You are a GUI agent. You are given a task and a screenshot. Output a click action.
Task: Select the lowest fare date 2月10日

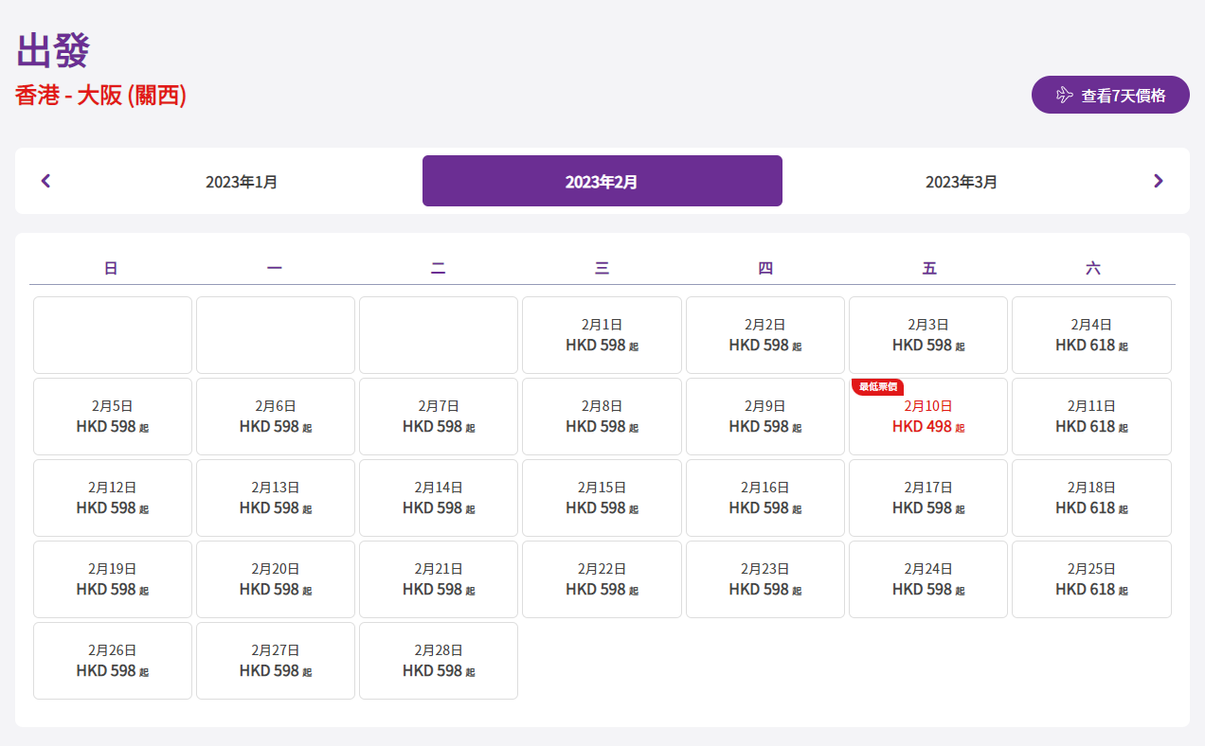pyautogui.click(x=927, y=417)
